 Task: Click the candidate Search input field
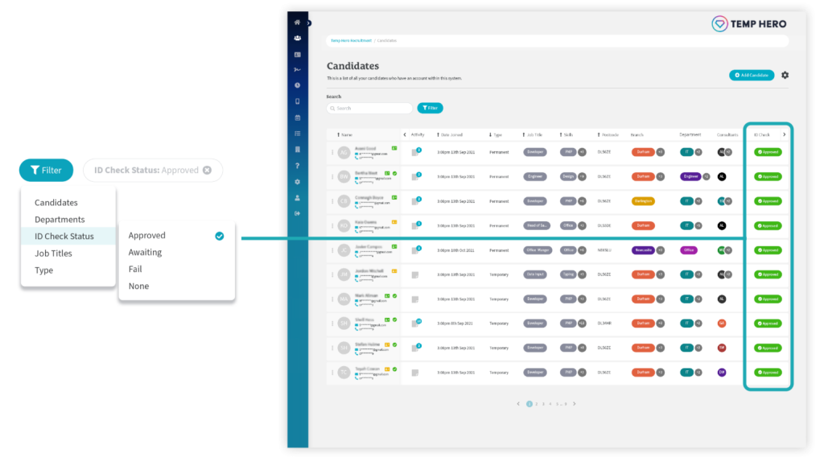click(x=369, y=109)
